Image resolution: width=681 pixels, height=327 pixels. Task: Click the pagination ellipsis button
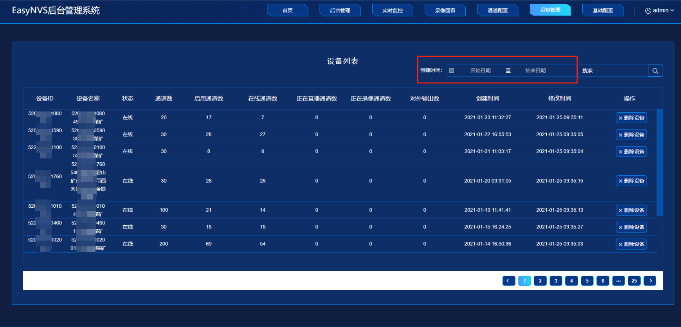[618, 281]
